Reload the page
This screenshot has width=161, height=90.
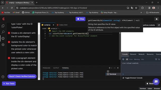(12, 8)
